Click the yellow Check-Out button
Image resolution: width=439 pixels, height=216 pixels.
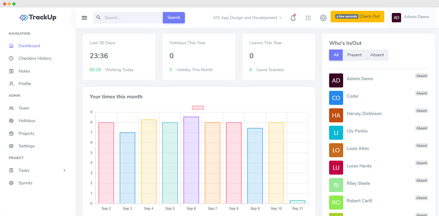coord(357,17)
